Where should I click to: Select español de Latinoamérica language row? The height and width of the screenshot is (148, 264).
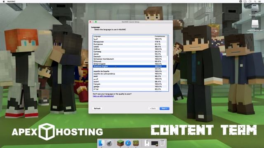point(130,74)
